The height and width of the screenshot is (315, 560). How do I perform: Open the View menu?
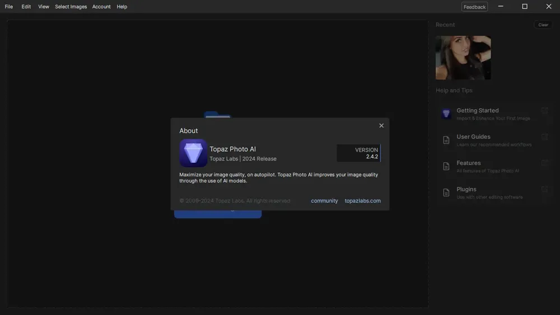[x=44, y=7]
